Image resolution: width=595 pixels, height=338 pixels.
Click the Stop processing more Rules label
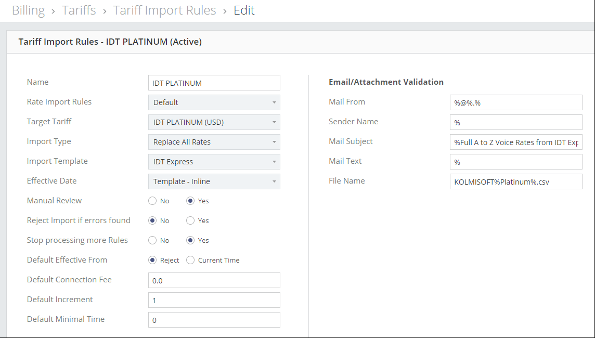tap(77, 240)
